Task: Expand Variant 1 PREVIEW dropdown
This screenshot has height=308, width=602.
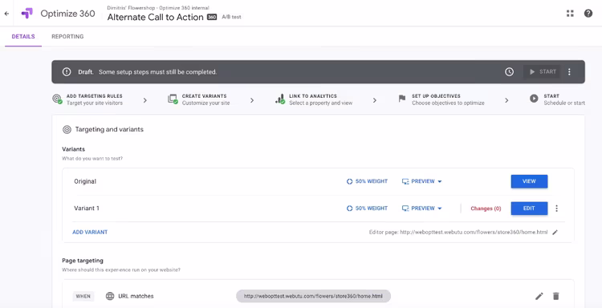Action: (x=422, y=209)
